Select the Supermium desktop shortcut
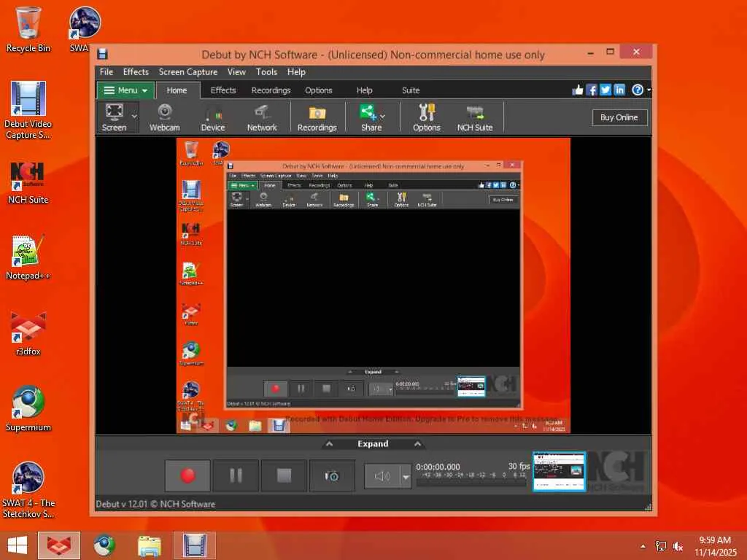This screenshot has width=747, height=560. pos(28,408)
